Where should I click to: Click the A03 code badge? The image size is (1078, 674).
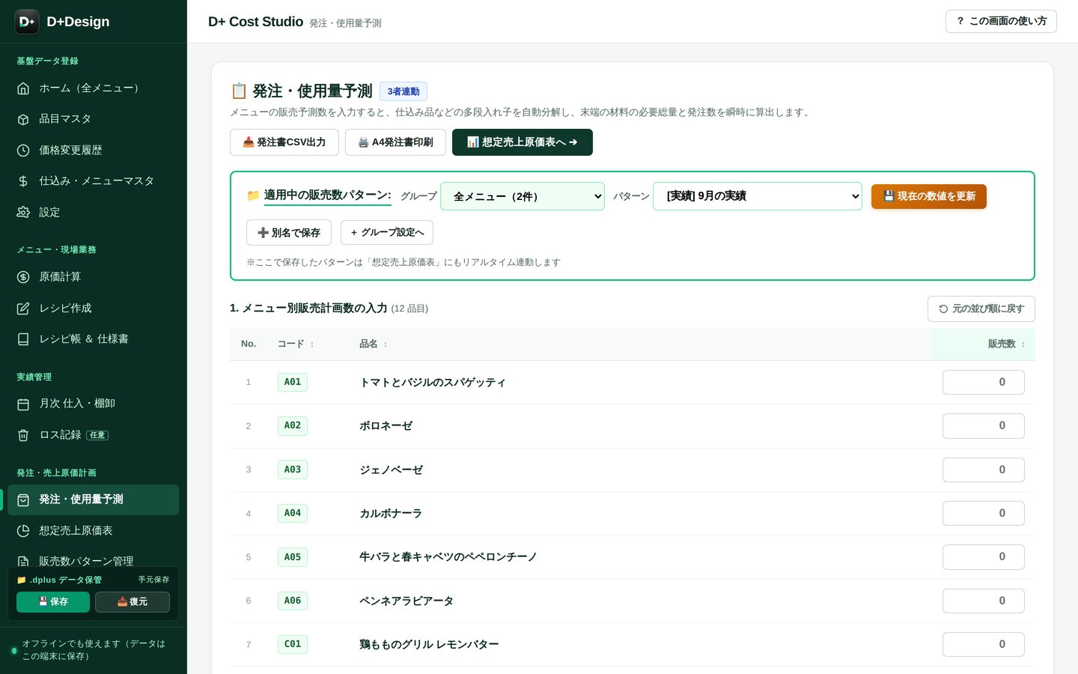[293, 470]
